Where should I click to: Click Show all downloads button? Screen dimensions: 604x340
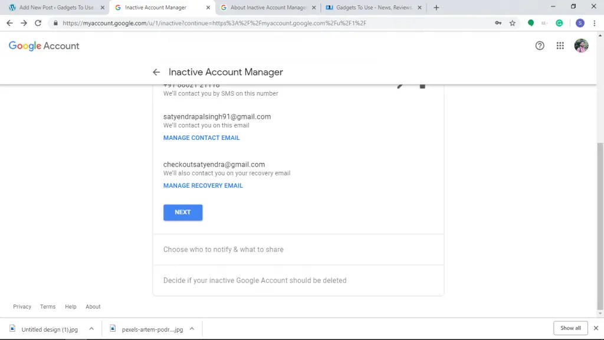point(570,328)
